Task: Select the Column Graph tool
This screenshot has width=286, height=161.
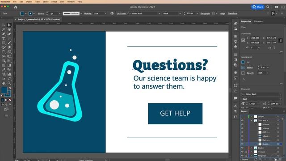Action: 9,74
